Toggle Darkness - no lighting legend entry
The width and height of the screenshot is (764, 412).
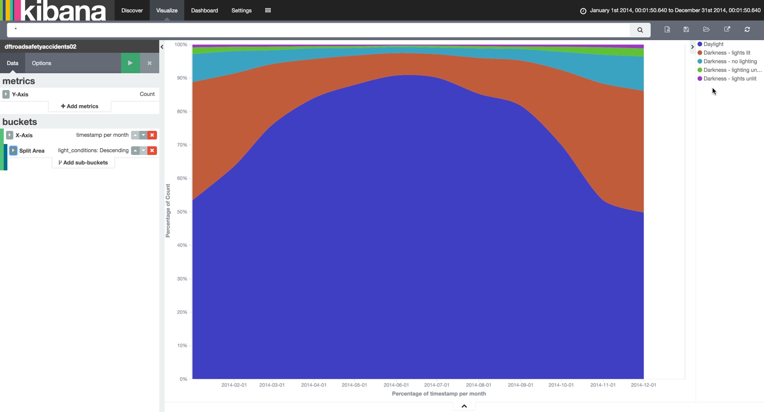click(x=730, y=61)
